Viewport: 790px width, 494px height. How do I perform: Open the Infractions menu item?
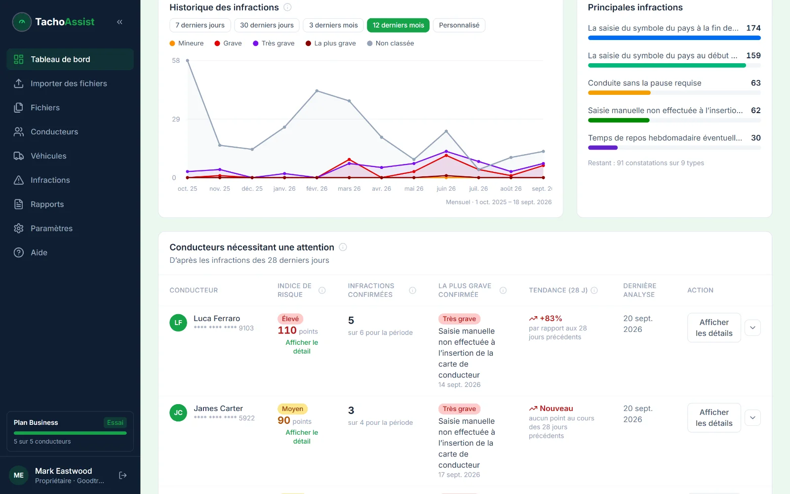pyautogui.click(x=70, y=180)
